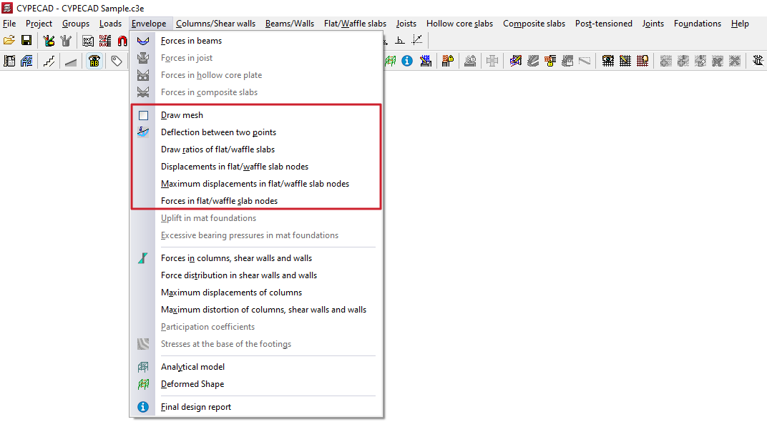Open the Composite slabs menu
This screenshot has width=767, height=442.
point(534,24)
